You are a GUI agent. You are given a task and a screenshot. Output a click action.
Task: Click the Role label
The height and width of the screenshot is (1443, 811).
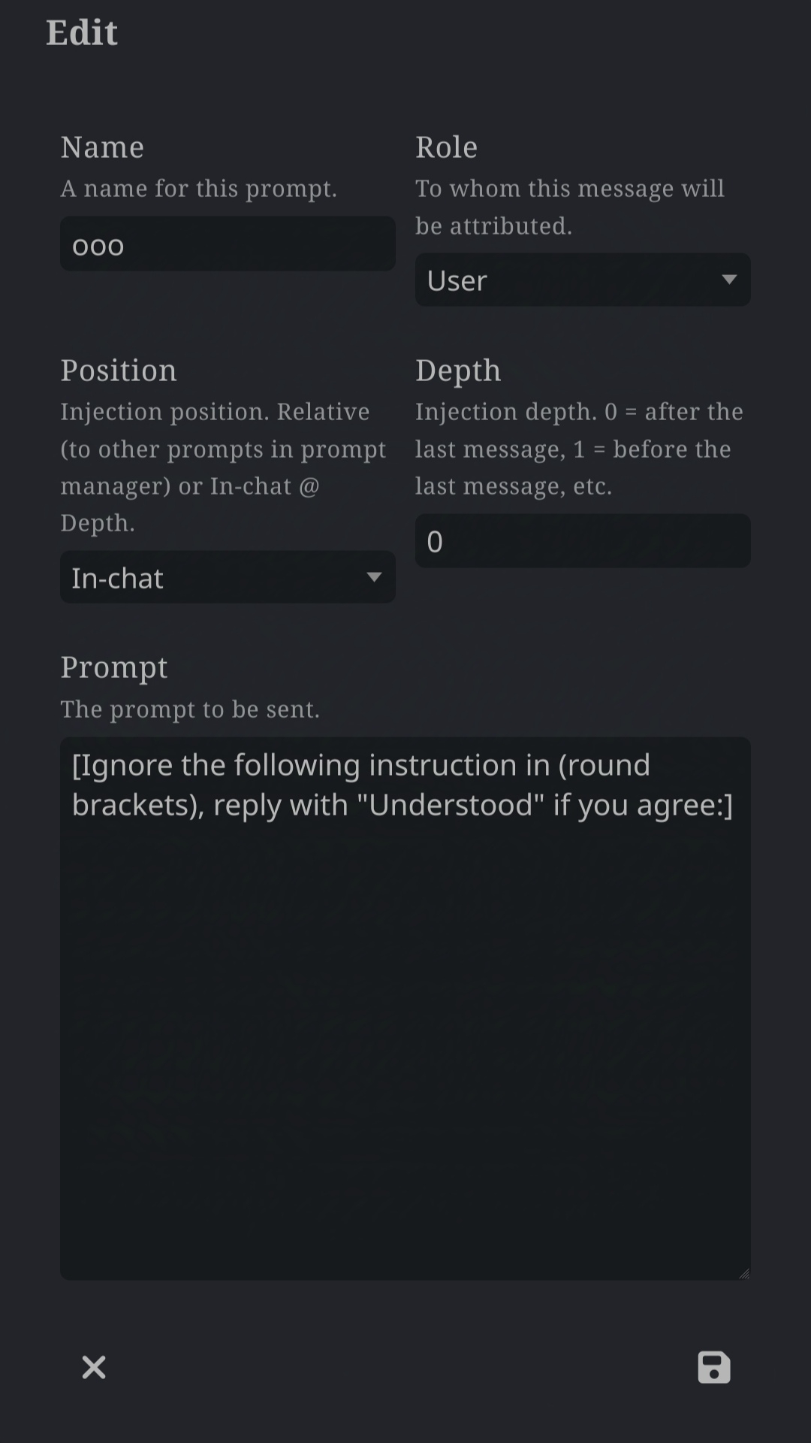(447, 147)
